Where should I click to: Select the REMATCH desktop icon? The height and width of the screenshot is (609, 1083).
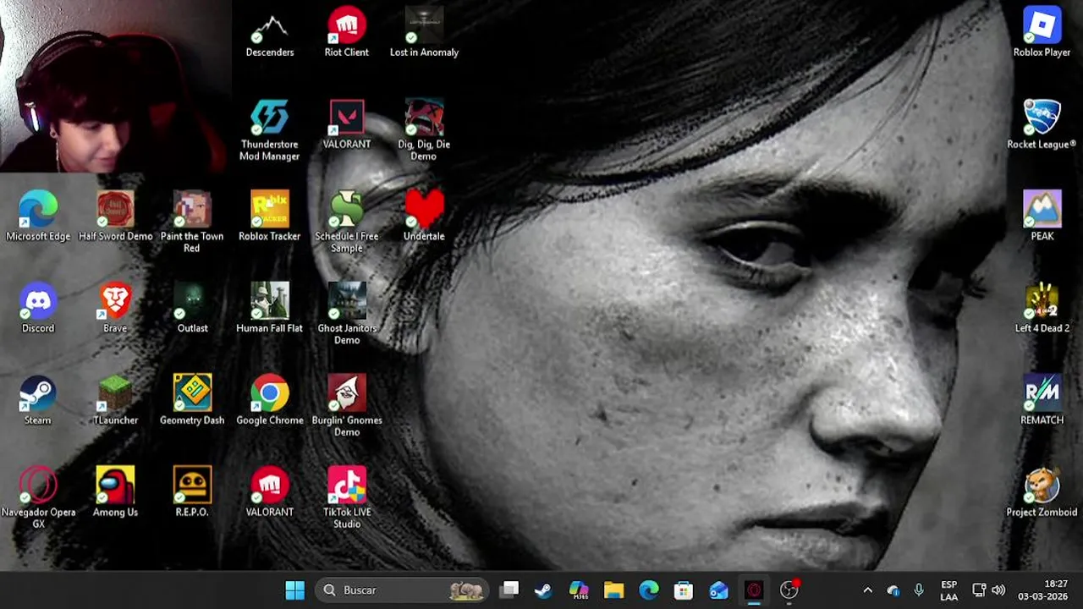1042,402
